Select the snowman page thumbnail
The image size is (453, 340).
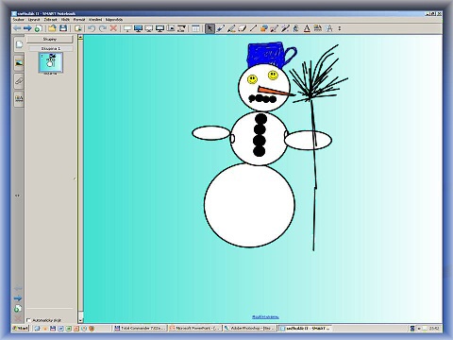51,63
